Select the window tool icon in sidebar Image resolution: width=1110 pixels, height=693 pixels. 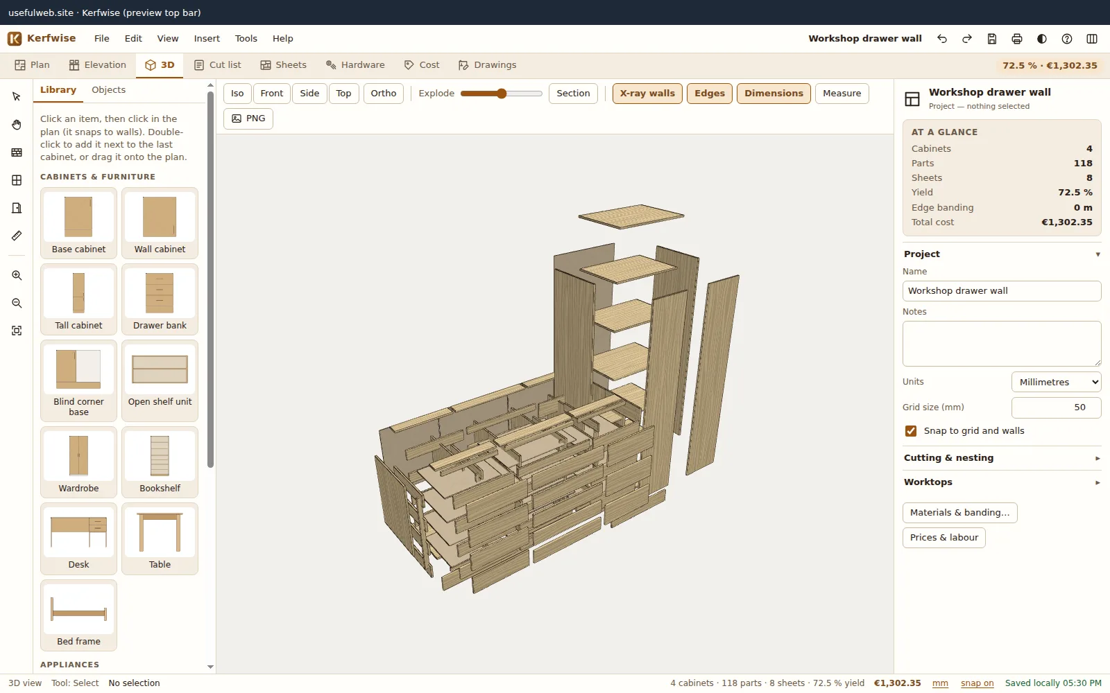(x=17, y=180)
